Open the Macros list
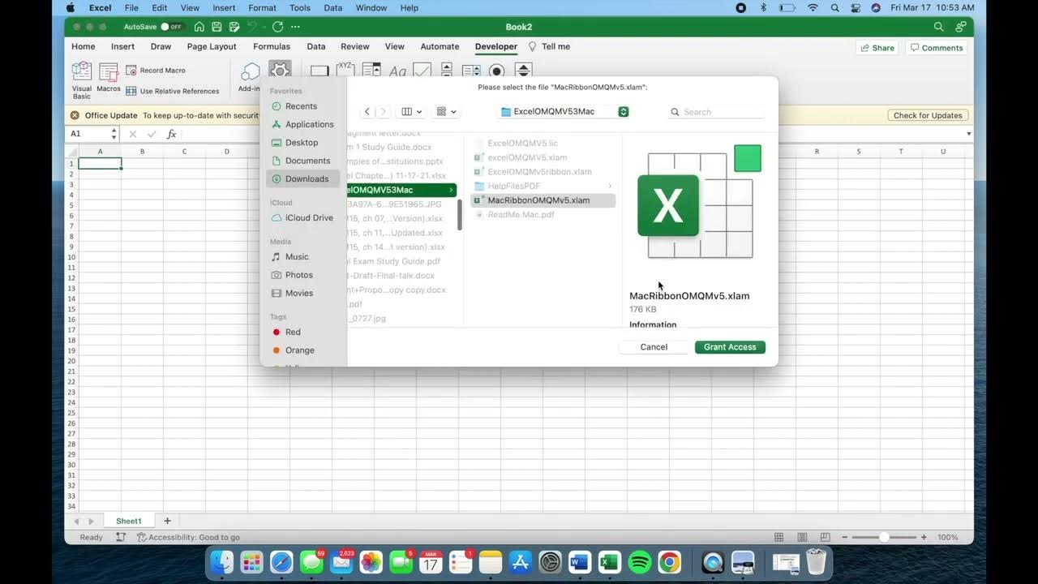This screenshot has height=584, width=1038. (108, 77)
